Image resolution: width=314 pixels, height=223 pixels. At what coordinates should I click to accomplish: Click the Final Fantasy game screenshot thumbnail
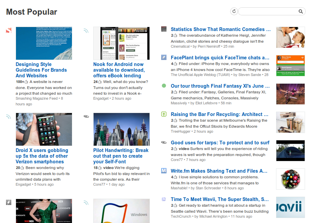290,94
